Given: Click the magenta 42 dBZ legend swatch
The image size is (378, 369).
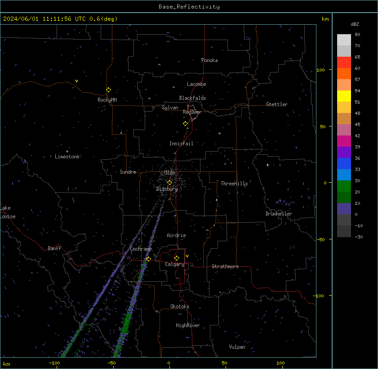Looking at the screenshot, I should (344, 141).
